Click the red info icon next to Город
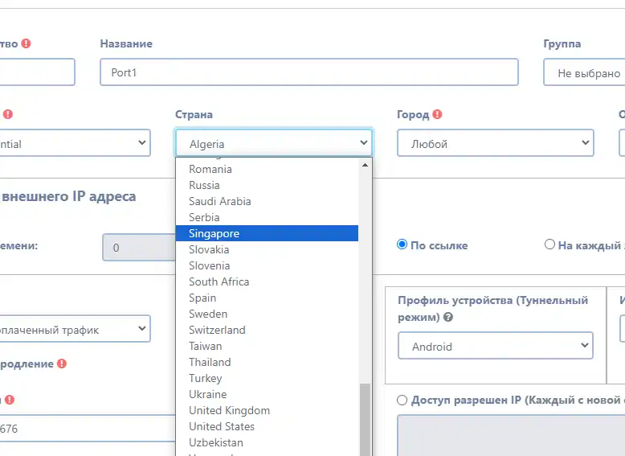This screenshot has height=456, width=625. [x=438, y=115]
